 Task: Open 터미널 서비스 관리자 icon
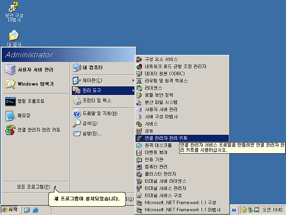pos(139,188)
